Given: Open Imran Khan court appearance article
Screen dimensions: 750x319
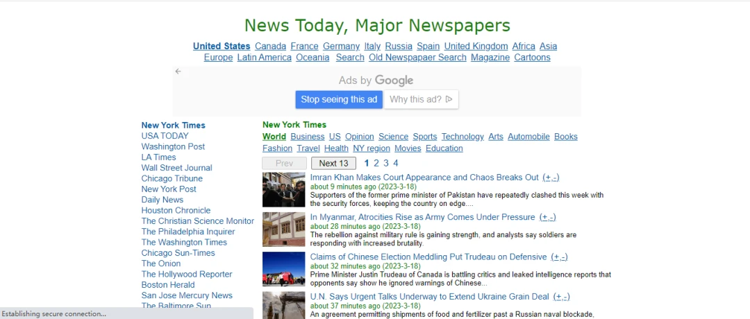Looking at the screenshot, I should click(x=424, y=178).
